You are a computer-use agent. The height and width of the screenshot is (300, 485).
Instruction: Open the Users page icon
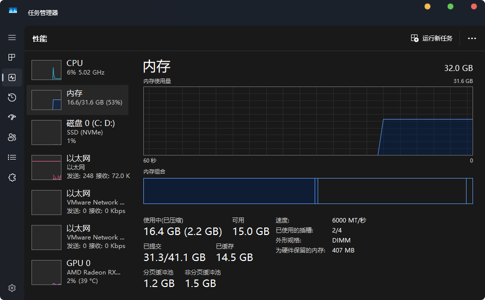point(12,137)
